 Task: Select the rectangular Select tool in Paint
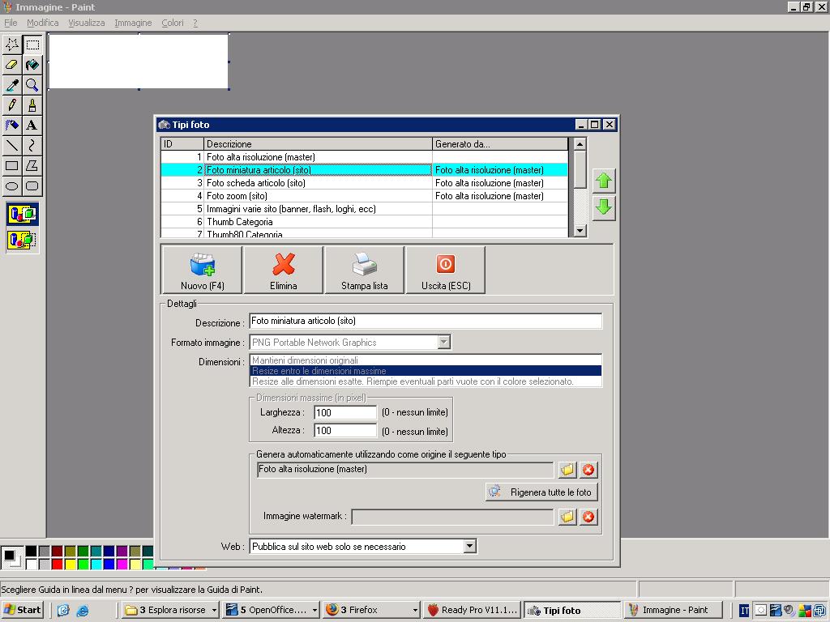click(x=32, y=45)
